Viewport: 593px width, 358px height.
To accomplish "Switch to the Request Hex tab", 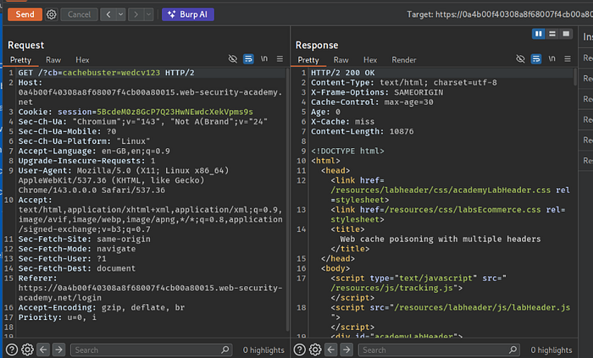I will tap(82, 59).
